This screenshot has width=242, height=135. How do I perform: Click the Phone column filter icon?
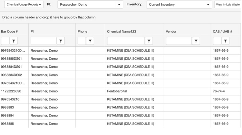pyautogui.click(x=90, y=41)
